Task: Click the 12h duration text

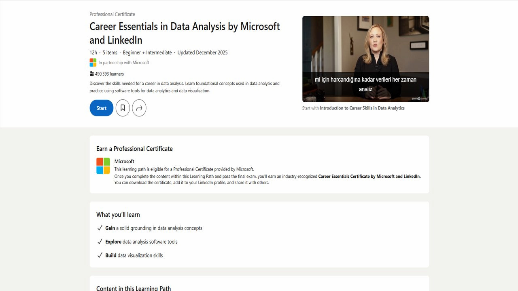Action: (x=93, y=53)
